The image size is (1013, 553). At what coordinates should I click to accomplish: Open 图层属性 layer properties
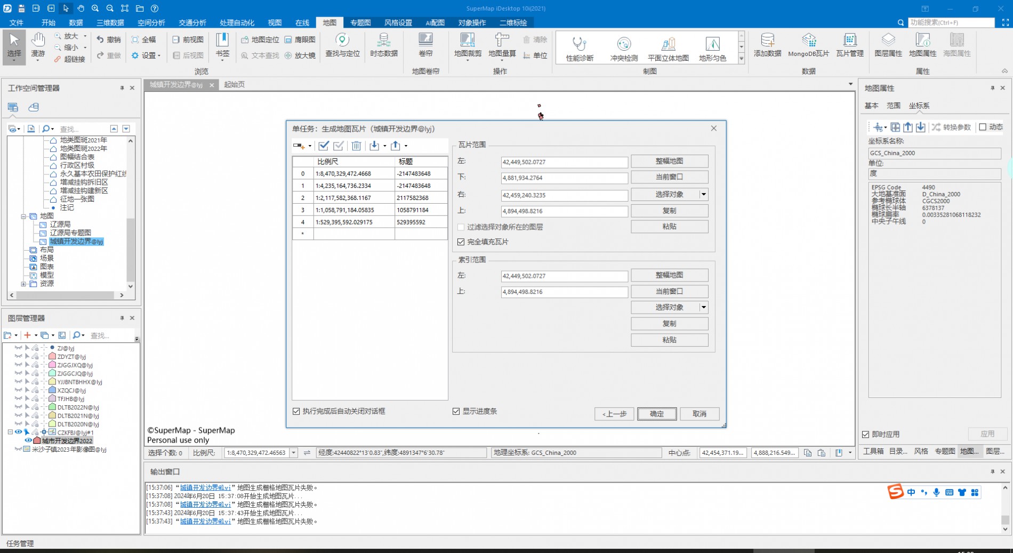tap(888, 45)
